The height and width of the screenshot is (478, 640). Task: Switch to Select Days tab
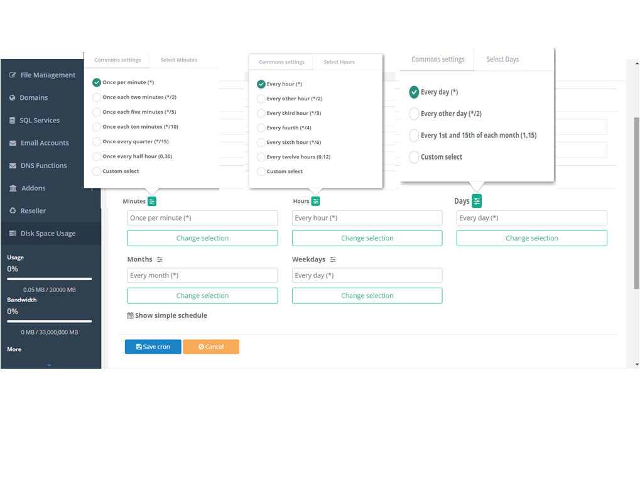point(503,59)
